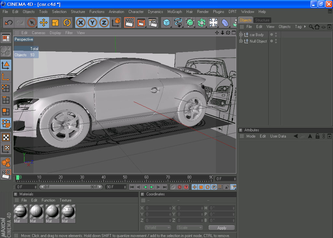Open the spline tools icon

[178, 22]
